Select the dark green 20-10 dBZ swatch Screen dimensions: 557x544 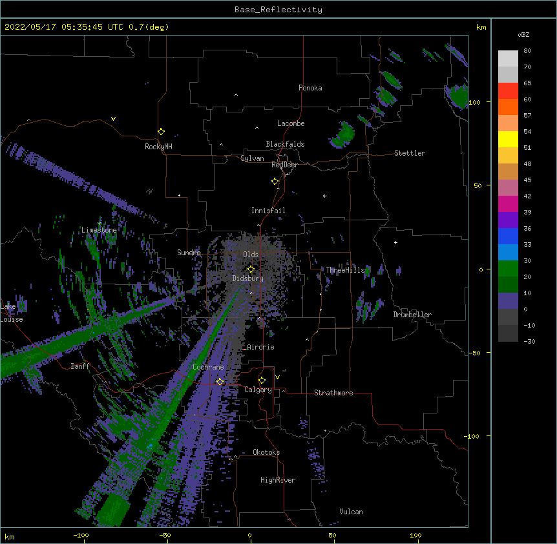508,285
